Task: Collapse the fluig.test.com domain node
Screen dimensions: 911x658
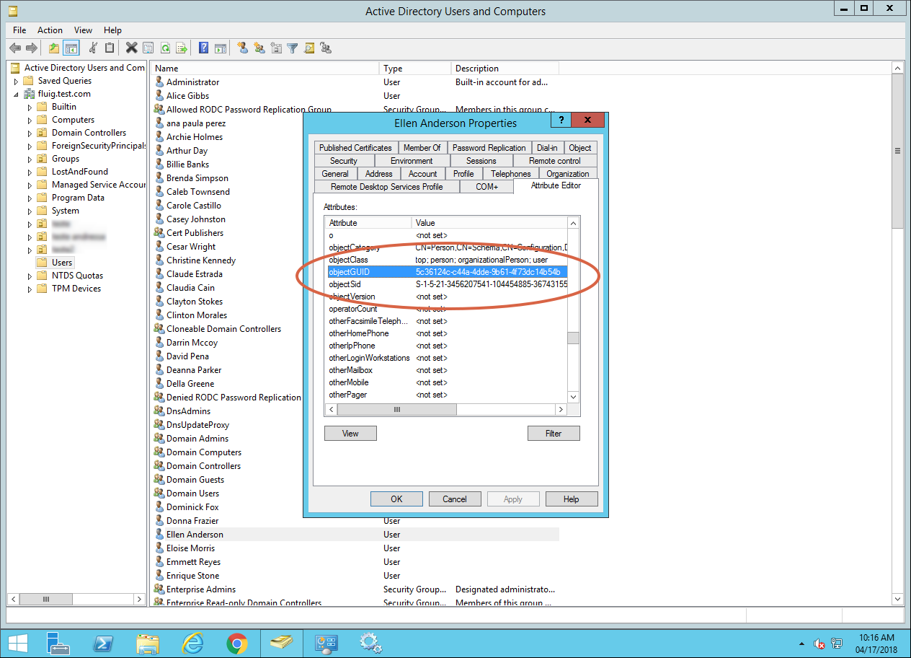Action: pyautogui.click(x=15, y=94)
